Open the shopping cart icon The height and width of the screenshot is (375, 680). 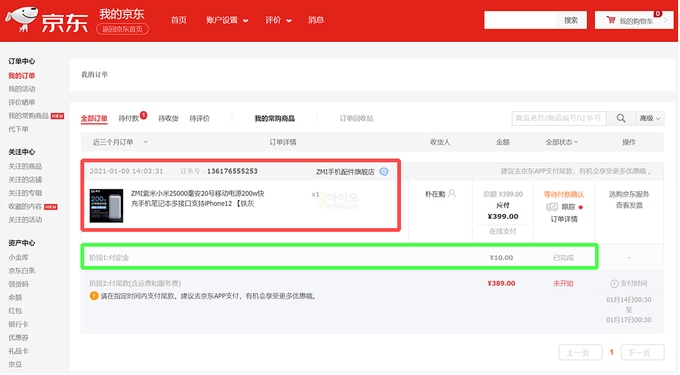(611, 20)
